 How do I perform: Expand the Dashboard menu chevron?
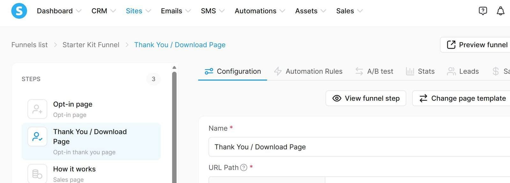(x=79, y=11)
